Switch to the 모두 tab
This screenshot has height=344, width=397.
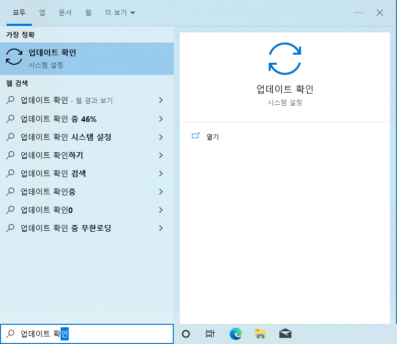pos(19,13)
